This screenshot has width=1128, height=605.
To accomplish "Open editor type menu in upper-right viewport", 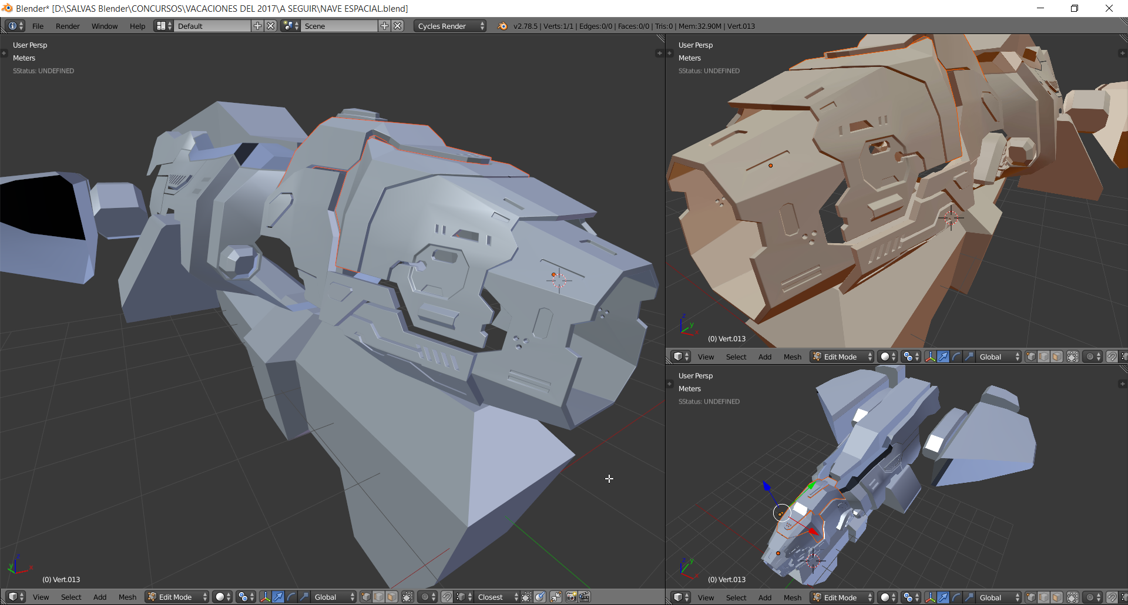I will 681,357.
